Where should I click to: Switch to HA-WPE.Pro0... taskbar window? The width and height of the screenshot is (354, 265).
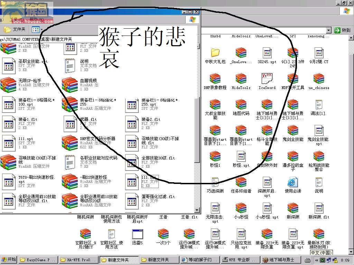79,260
